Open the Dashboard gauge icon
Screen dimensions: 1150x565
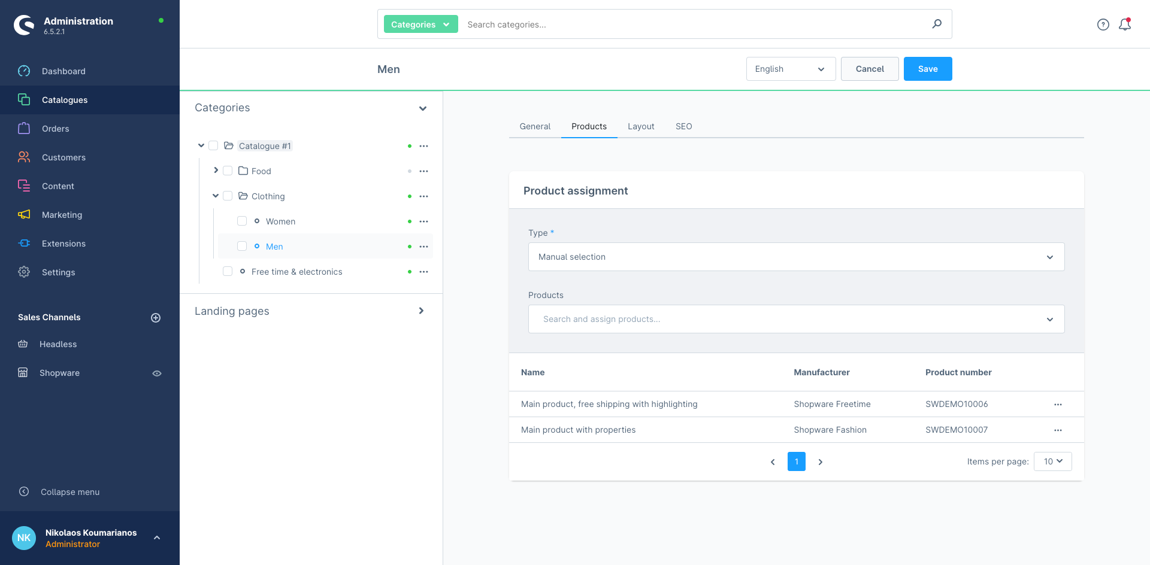24,71
